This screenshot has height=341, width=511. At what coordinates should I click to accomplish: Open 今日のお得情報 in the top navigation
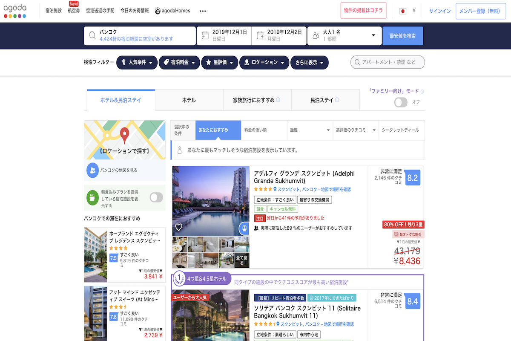pyautogui.click(x=135, y=11)
